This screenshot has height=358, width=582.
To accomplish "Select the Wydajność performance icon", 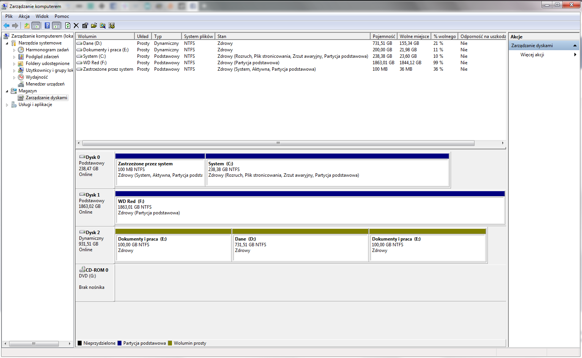I will pos(21,77).
